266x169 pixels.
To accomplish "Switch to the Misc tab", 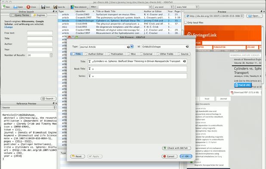I will (x=132, y=54).
